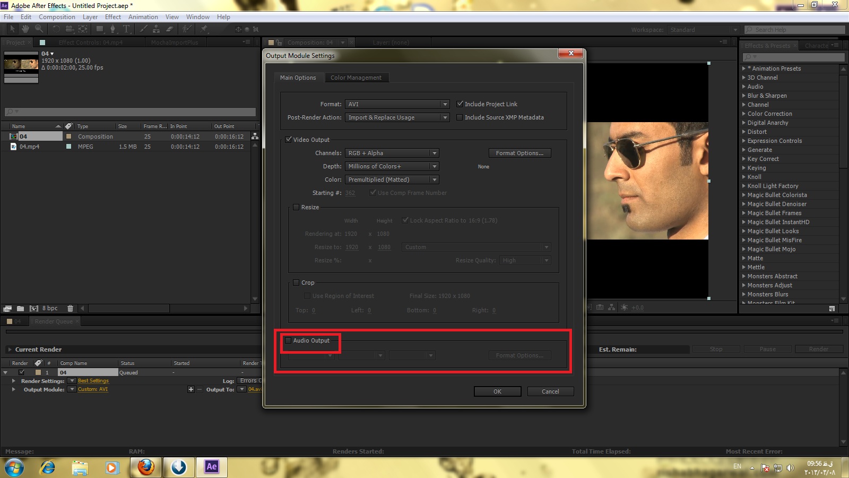
Task: Open video Format Options button
Action: tap(519, 153)
